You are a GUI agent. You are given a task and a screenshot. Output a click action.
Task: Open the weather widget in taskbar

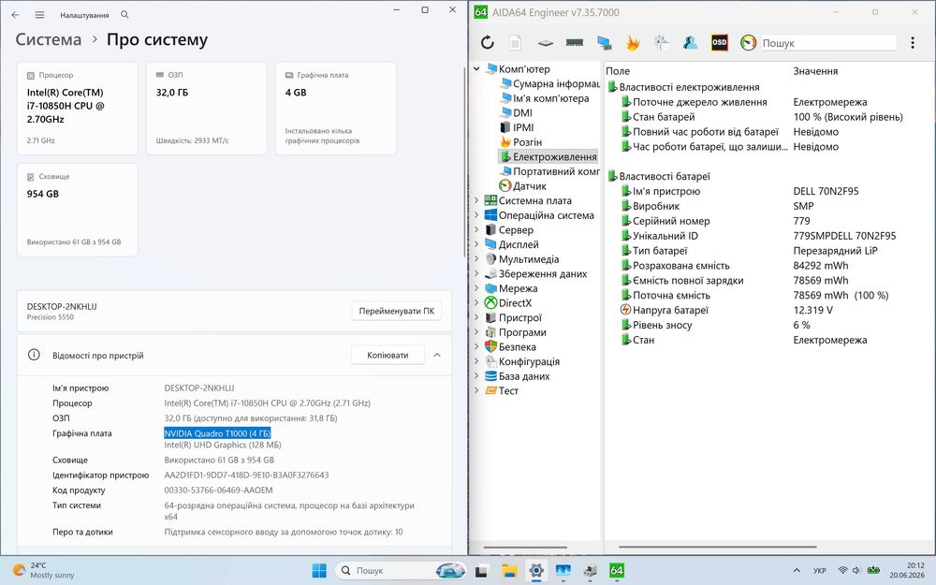click(x=44, y=570)
